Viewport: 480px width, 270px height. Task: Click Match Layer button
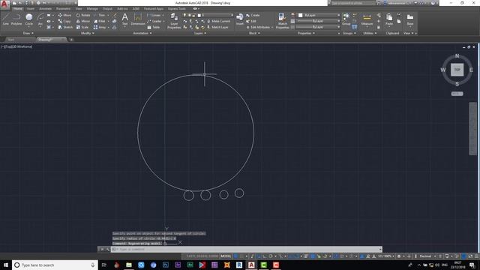click(x=217, y=27)
